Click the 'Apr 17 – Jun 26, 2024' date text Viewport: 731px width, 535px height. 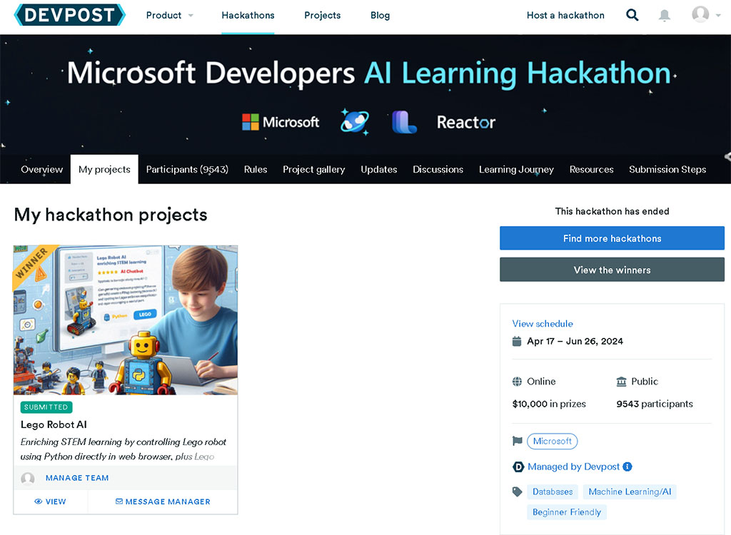[575, 341]
